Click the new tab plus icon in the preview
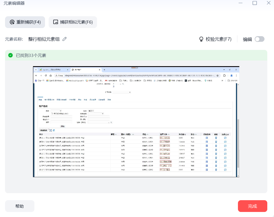 click(105, 70)
